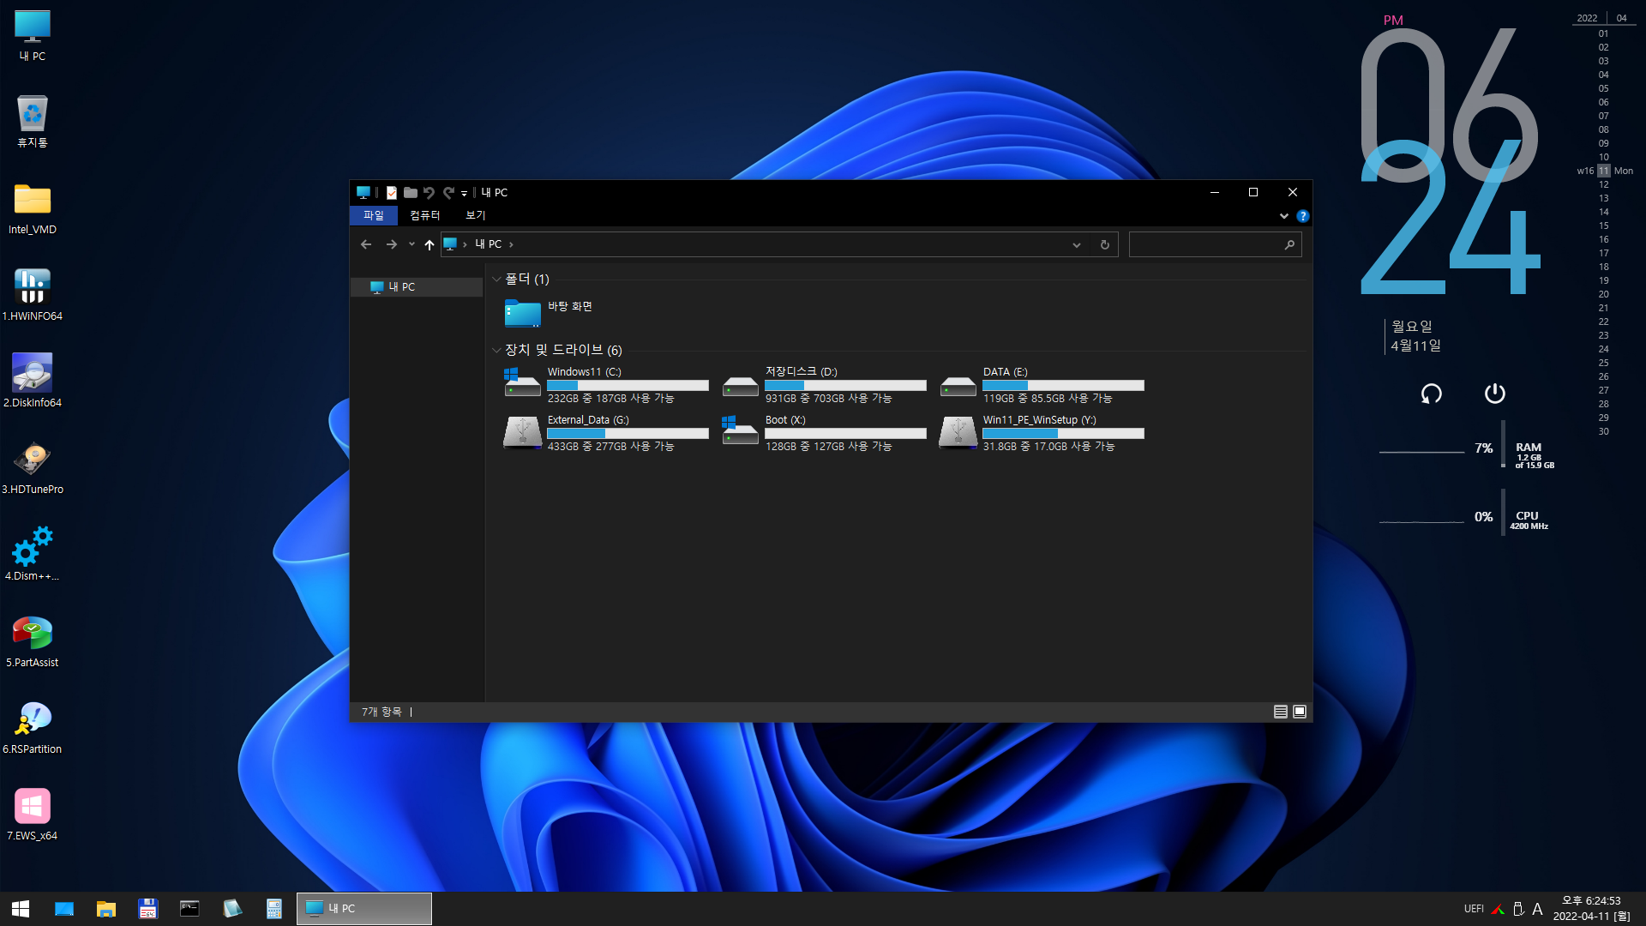This screenshot has height=926, width=1646.
Task: Open the quick access toolbar customize dropdown
Action: pos(464,194)
